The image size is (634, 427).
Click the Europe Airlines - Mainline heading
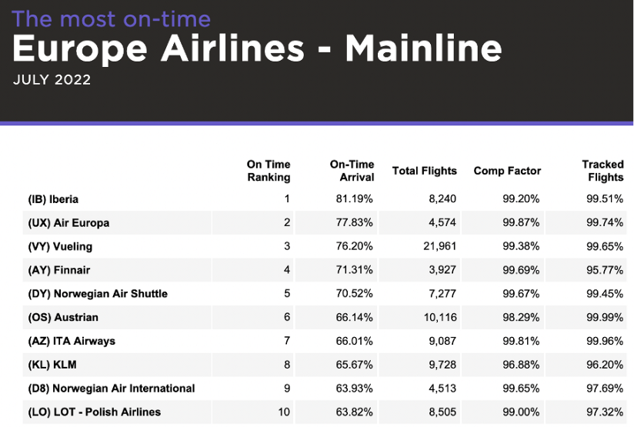click(x=257, y=49)
